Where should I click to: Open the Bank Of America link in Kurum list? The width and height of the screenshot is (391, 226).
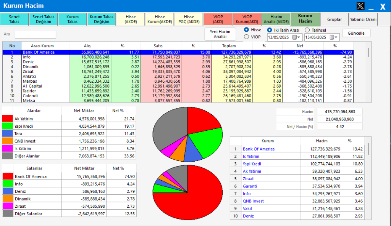(x=259, y=149)
